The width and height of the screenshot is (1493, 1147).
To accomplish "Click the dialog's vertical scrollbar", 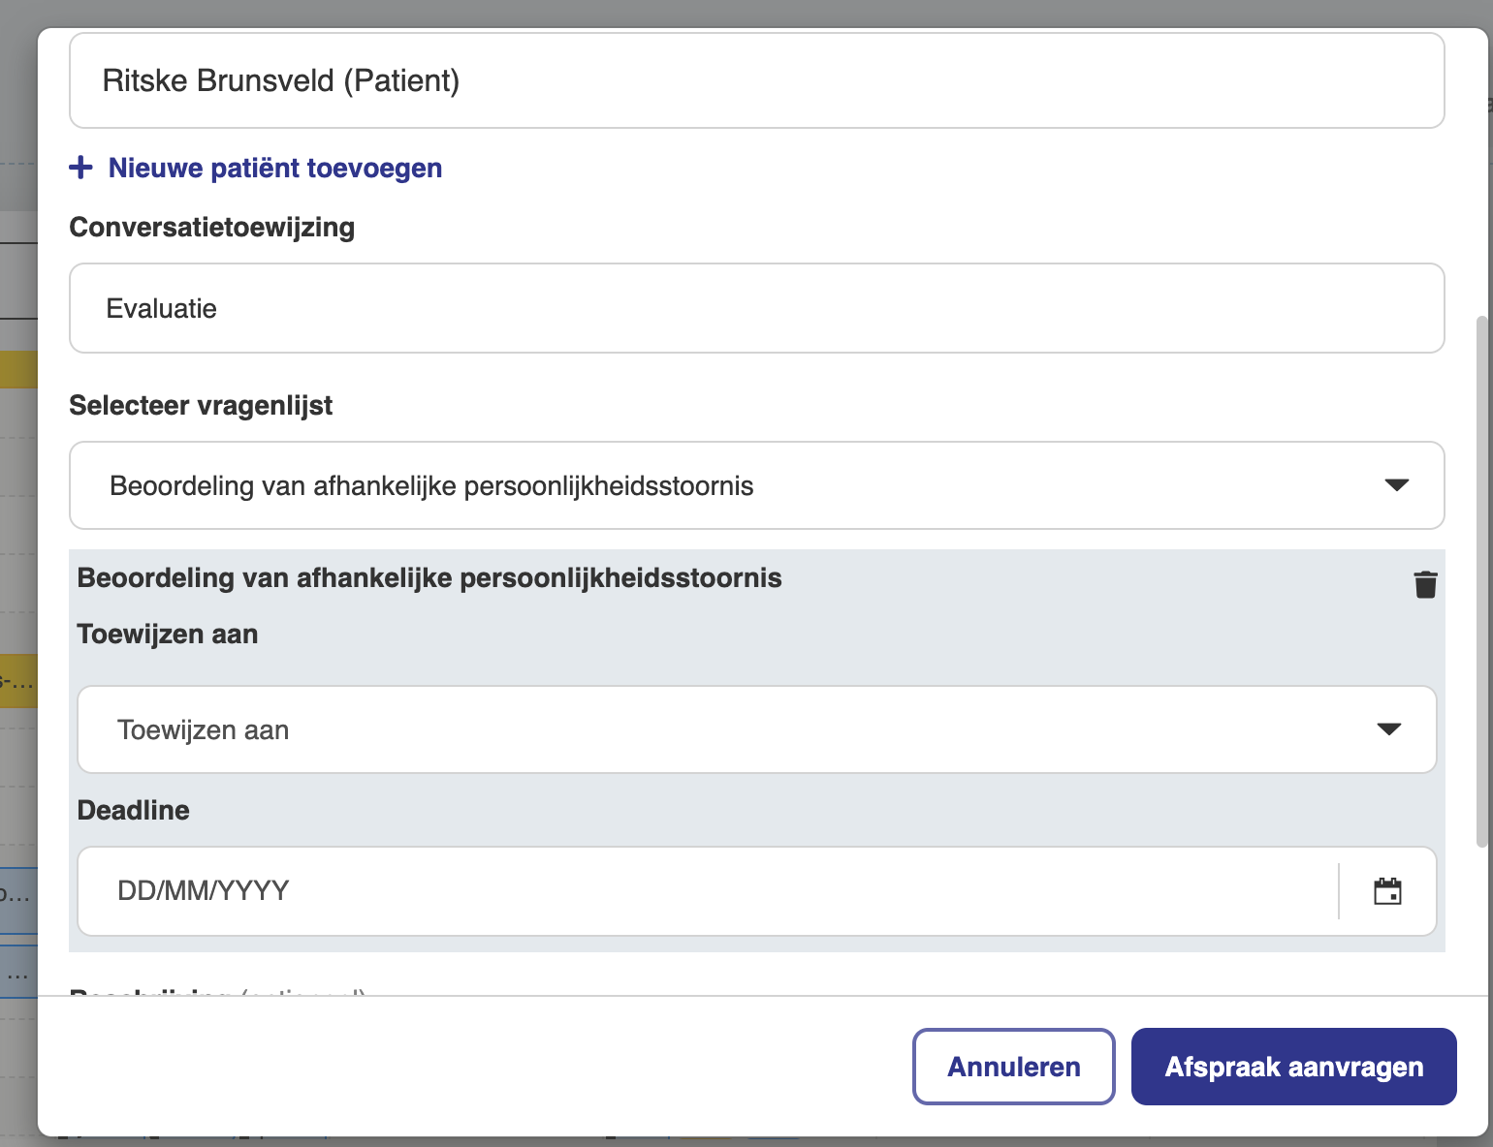I will coord(1480,581).
